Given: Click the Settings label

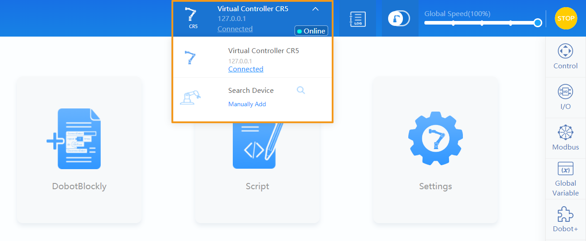Looking at the screenshot, I should pyautogui.click(x=436, y=186).
